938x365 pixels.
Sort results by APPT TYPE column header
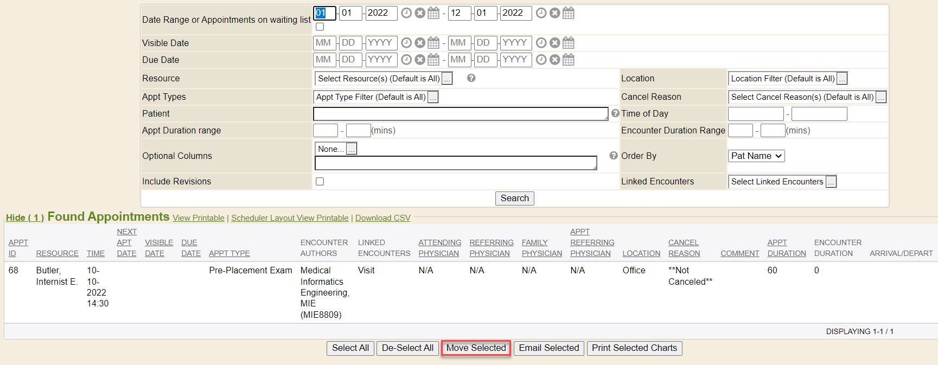[x=229, y=253]
